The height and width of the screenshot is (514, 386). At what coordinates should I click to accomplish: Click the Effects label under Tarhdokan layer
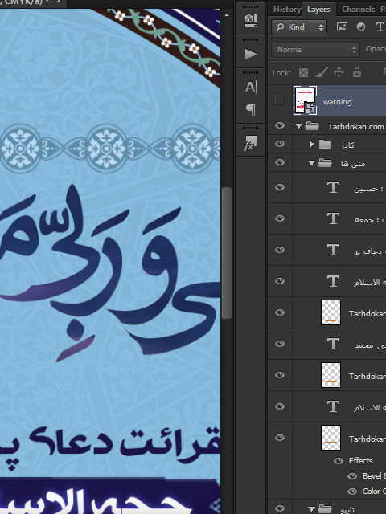(361, 460)
